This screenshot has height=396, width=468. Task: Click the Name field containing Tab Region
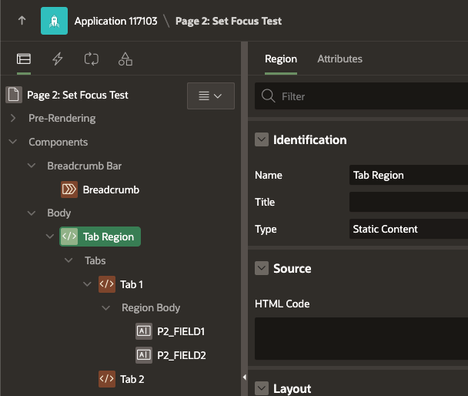406,175
